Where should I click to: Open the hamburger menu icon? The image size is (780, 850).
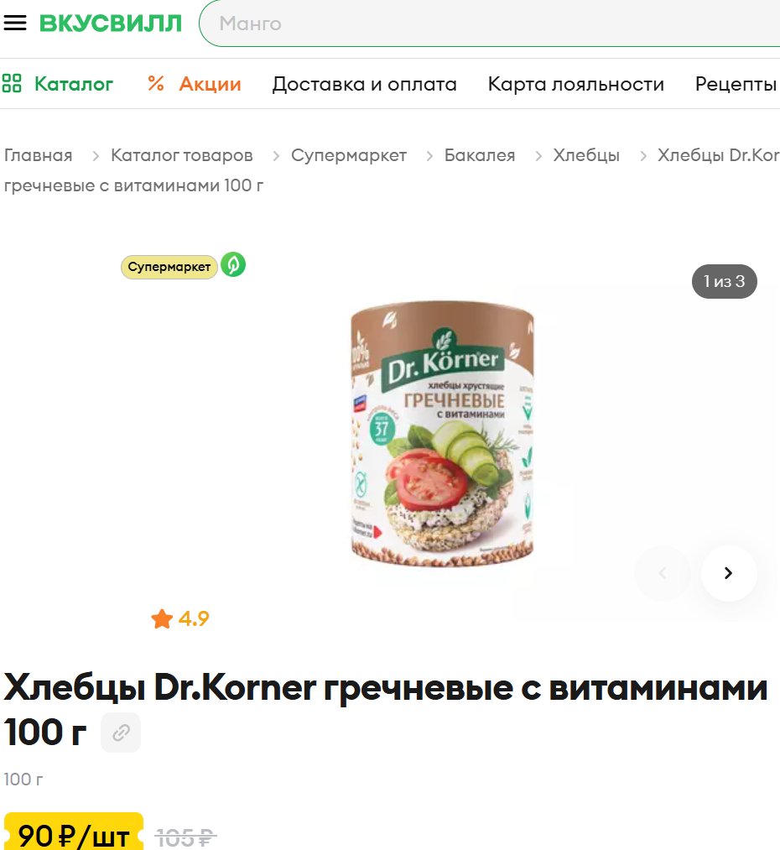click(14, 23)
